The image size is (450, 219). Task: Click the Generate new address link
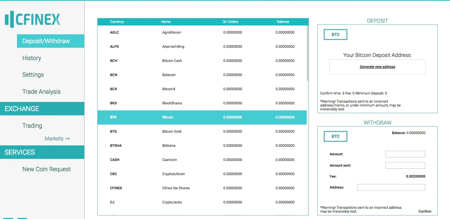(x=377, y=67)
